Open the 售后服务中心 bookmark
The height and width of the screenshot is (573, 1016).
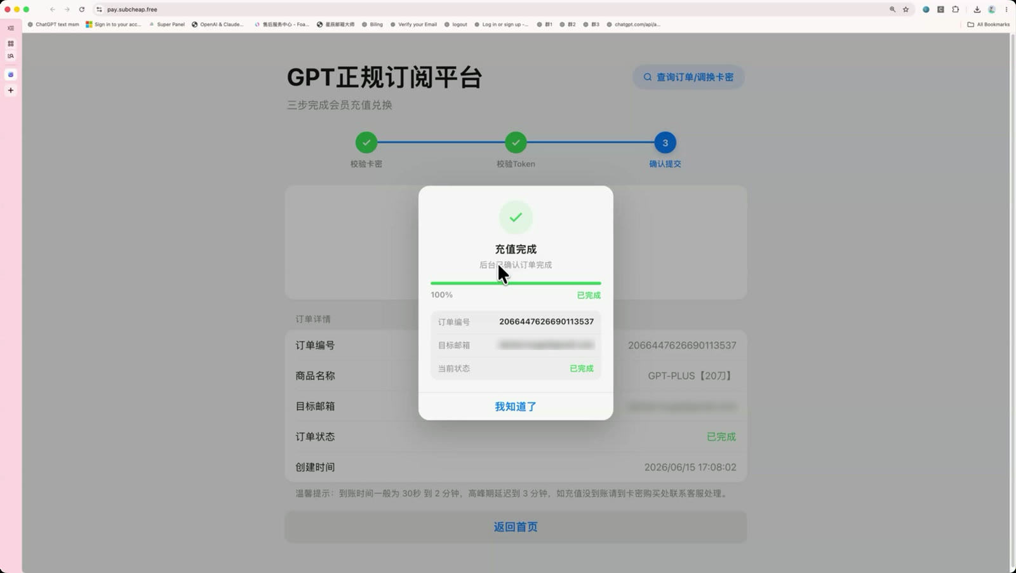tap(282, 24)
